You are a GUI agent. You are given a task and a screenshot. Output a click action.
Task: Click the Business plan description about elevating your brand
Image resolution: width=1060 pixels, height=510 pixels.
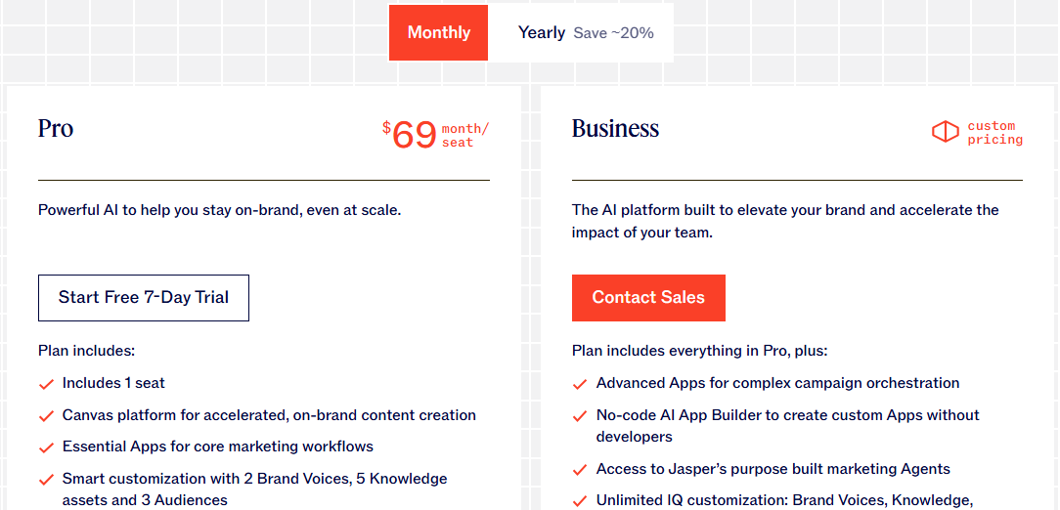point(785,221)
